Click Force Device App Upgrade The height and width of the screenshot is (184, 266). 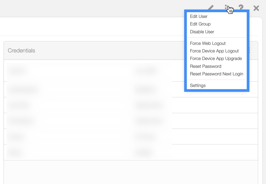pos(216,58)
